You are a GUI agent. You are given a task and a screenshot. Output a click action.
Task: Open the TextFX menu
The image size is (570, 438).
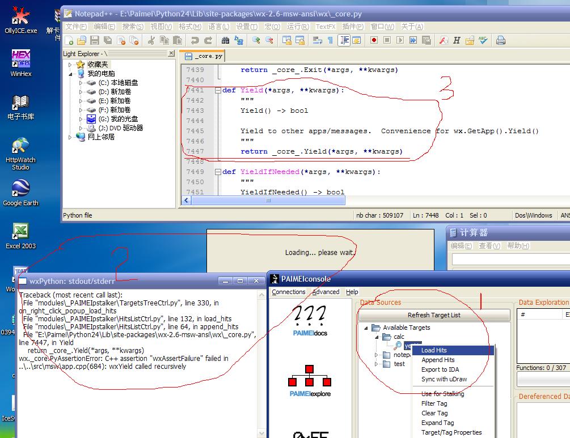click(x=326, y=27)
